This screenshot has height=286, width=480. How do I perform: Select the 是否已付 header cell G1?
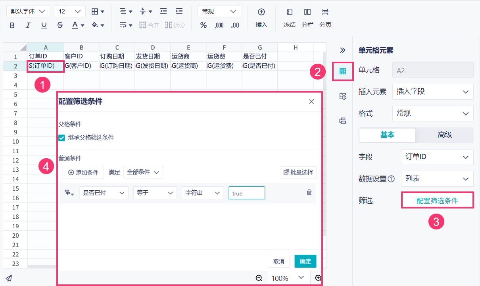click(260, 56)
